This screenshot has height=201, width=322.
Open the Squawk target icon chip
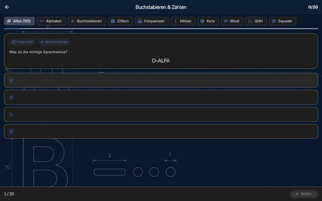pyautogui.click(x=283, y=21)
